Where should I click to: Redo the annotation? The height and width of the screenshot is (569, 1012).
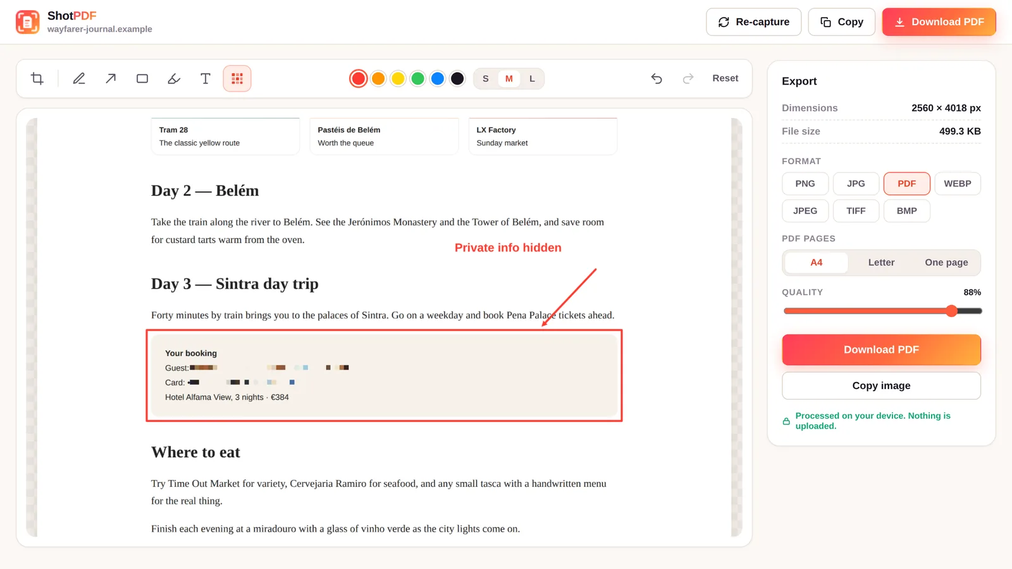pyautogui.click(x=688, y=78)
